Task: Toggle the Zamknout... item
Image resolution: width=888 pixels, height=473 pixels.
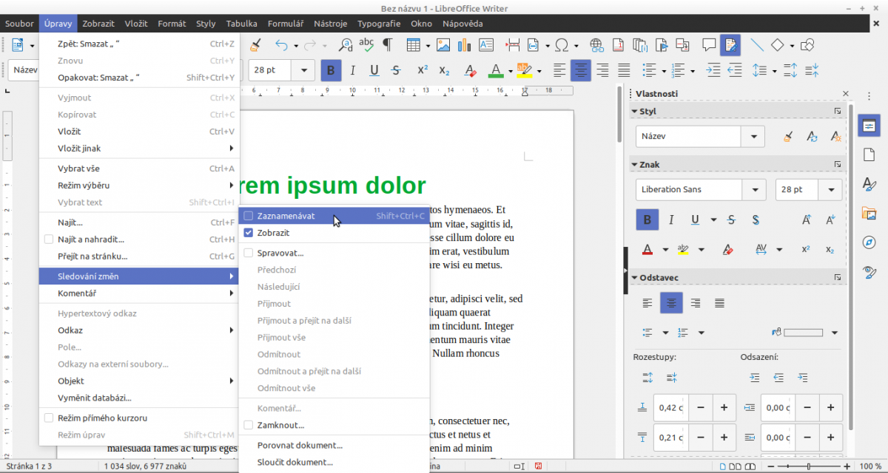Action: (334, 425)
